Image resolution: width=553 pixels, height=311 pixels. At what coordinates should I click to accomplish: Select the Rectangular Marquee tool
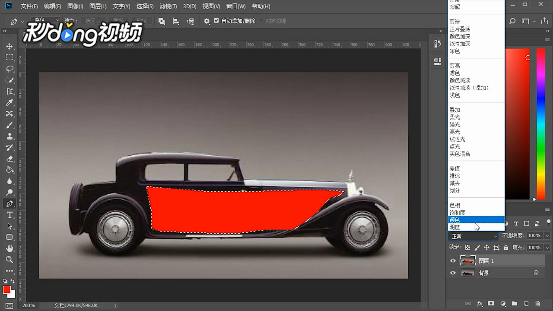pos(10,57)
